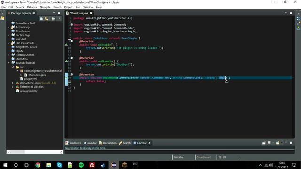The image size is (301, 169).
Task: Expand the ArmorShop project
Action: pos(8,27)
